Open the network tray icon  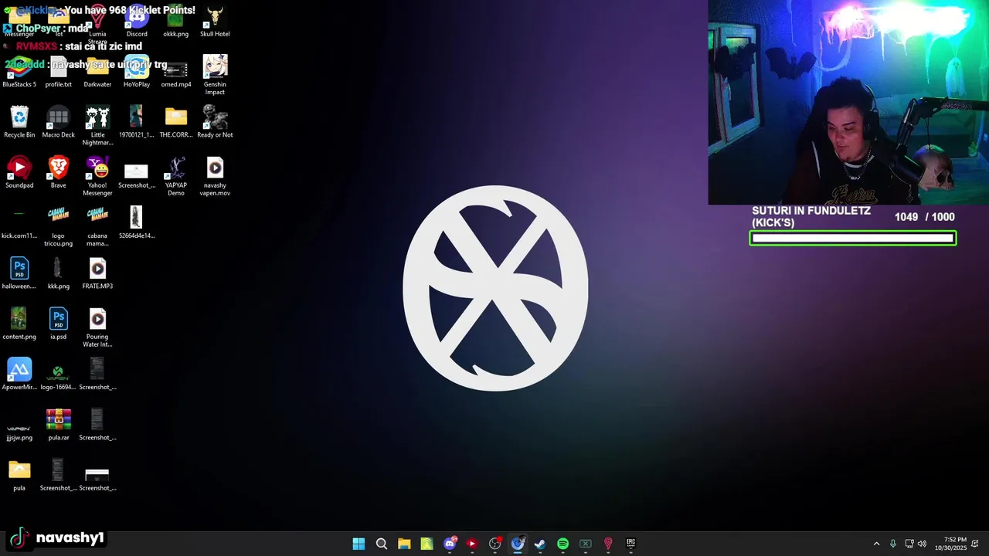coord(909,544)
